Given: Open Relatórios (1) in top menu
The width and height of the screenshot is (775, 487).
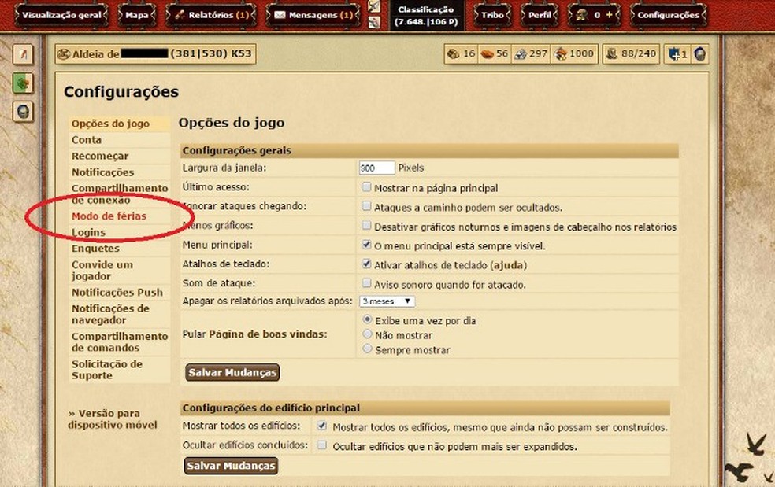Looking at the screenshot, I should [x=211, y=15].
